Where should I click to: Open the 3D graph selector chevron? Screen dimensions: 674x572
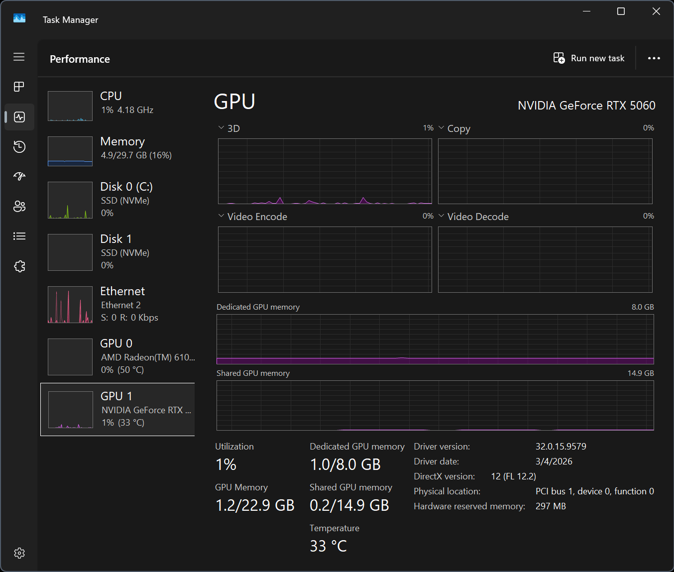pyautogui.click(x=221, y=128)
